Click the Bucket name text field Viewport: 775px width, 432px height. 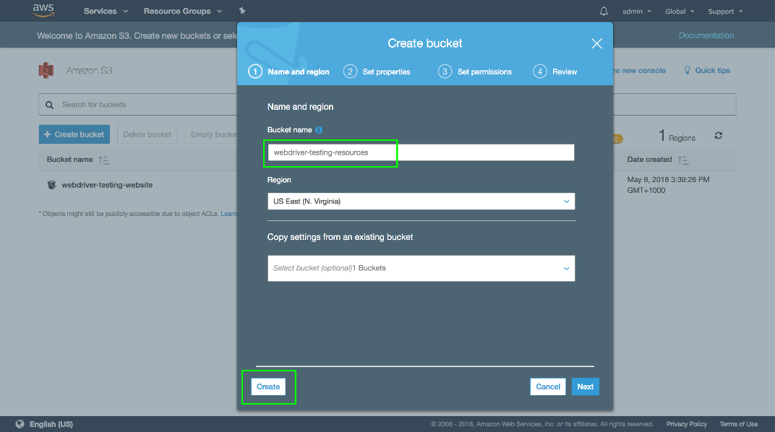coord(421,152)
